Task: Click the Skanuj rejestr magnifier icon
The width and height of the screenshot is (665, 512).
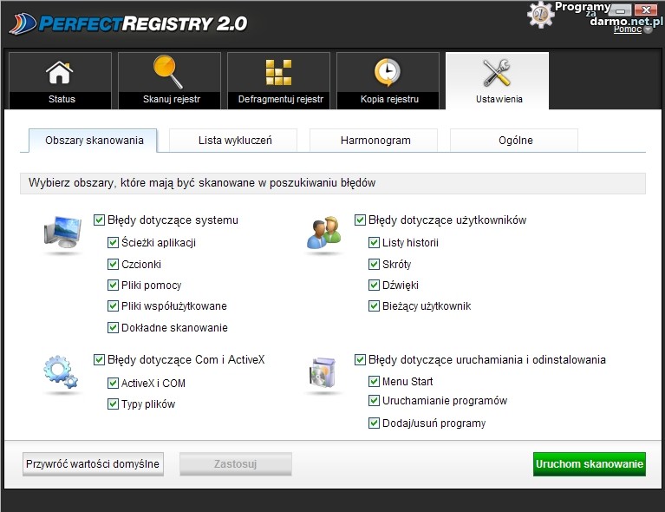Action: coord(170,72)
